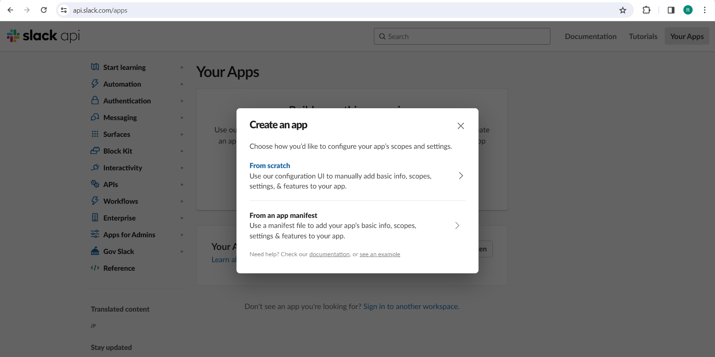Select the From an app manifest option
Screen dimensions: 715x357
click(283, 215)
